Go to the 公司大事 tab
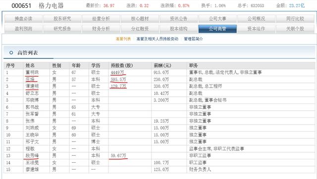This screenshot has width=317, height=179. 217,19
